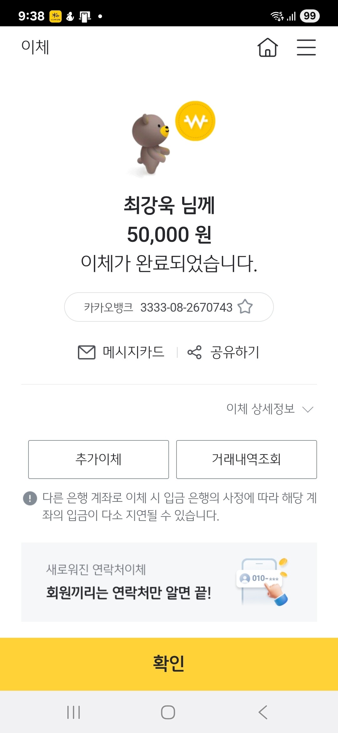Open 메시지카드 option
This screenshot has height=733, width=338.
(x=133, y=352)
